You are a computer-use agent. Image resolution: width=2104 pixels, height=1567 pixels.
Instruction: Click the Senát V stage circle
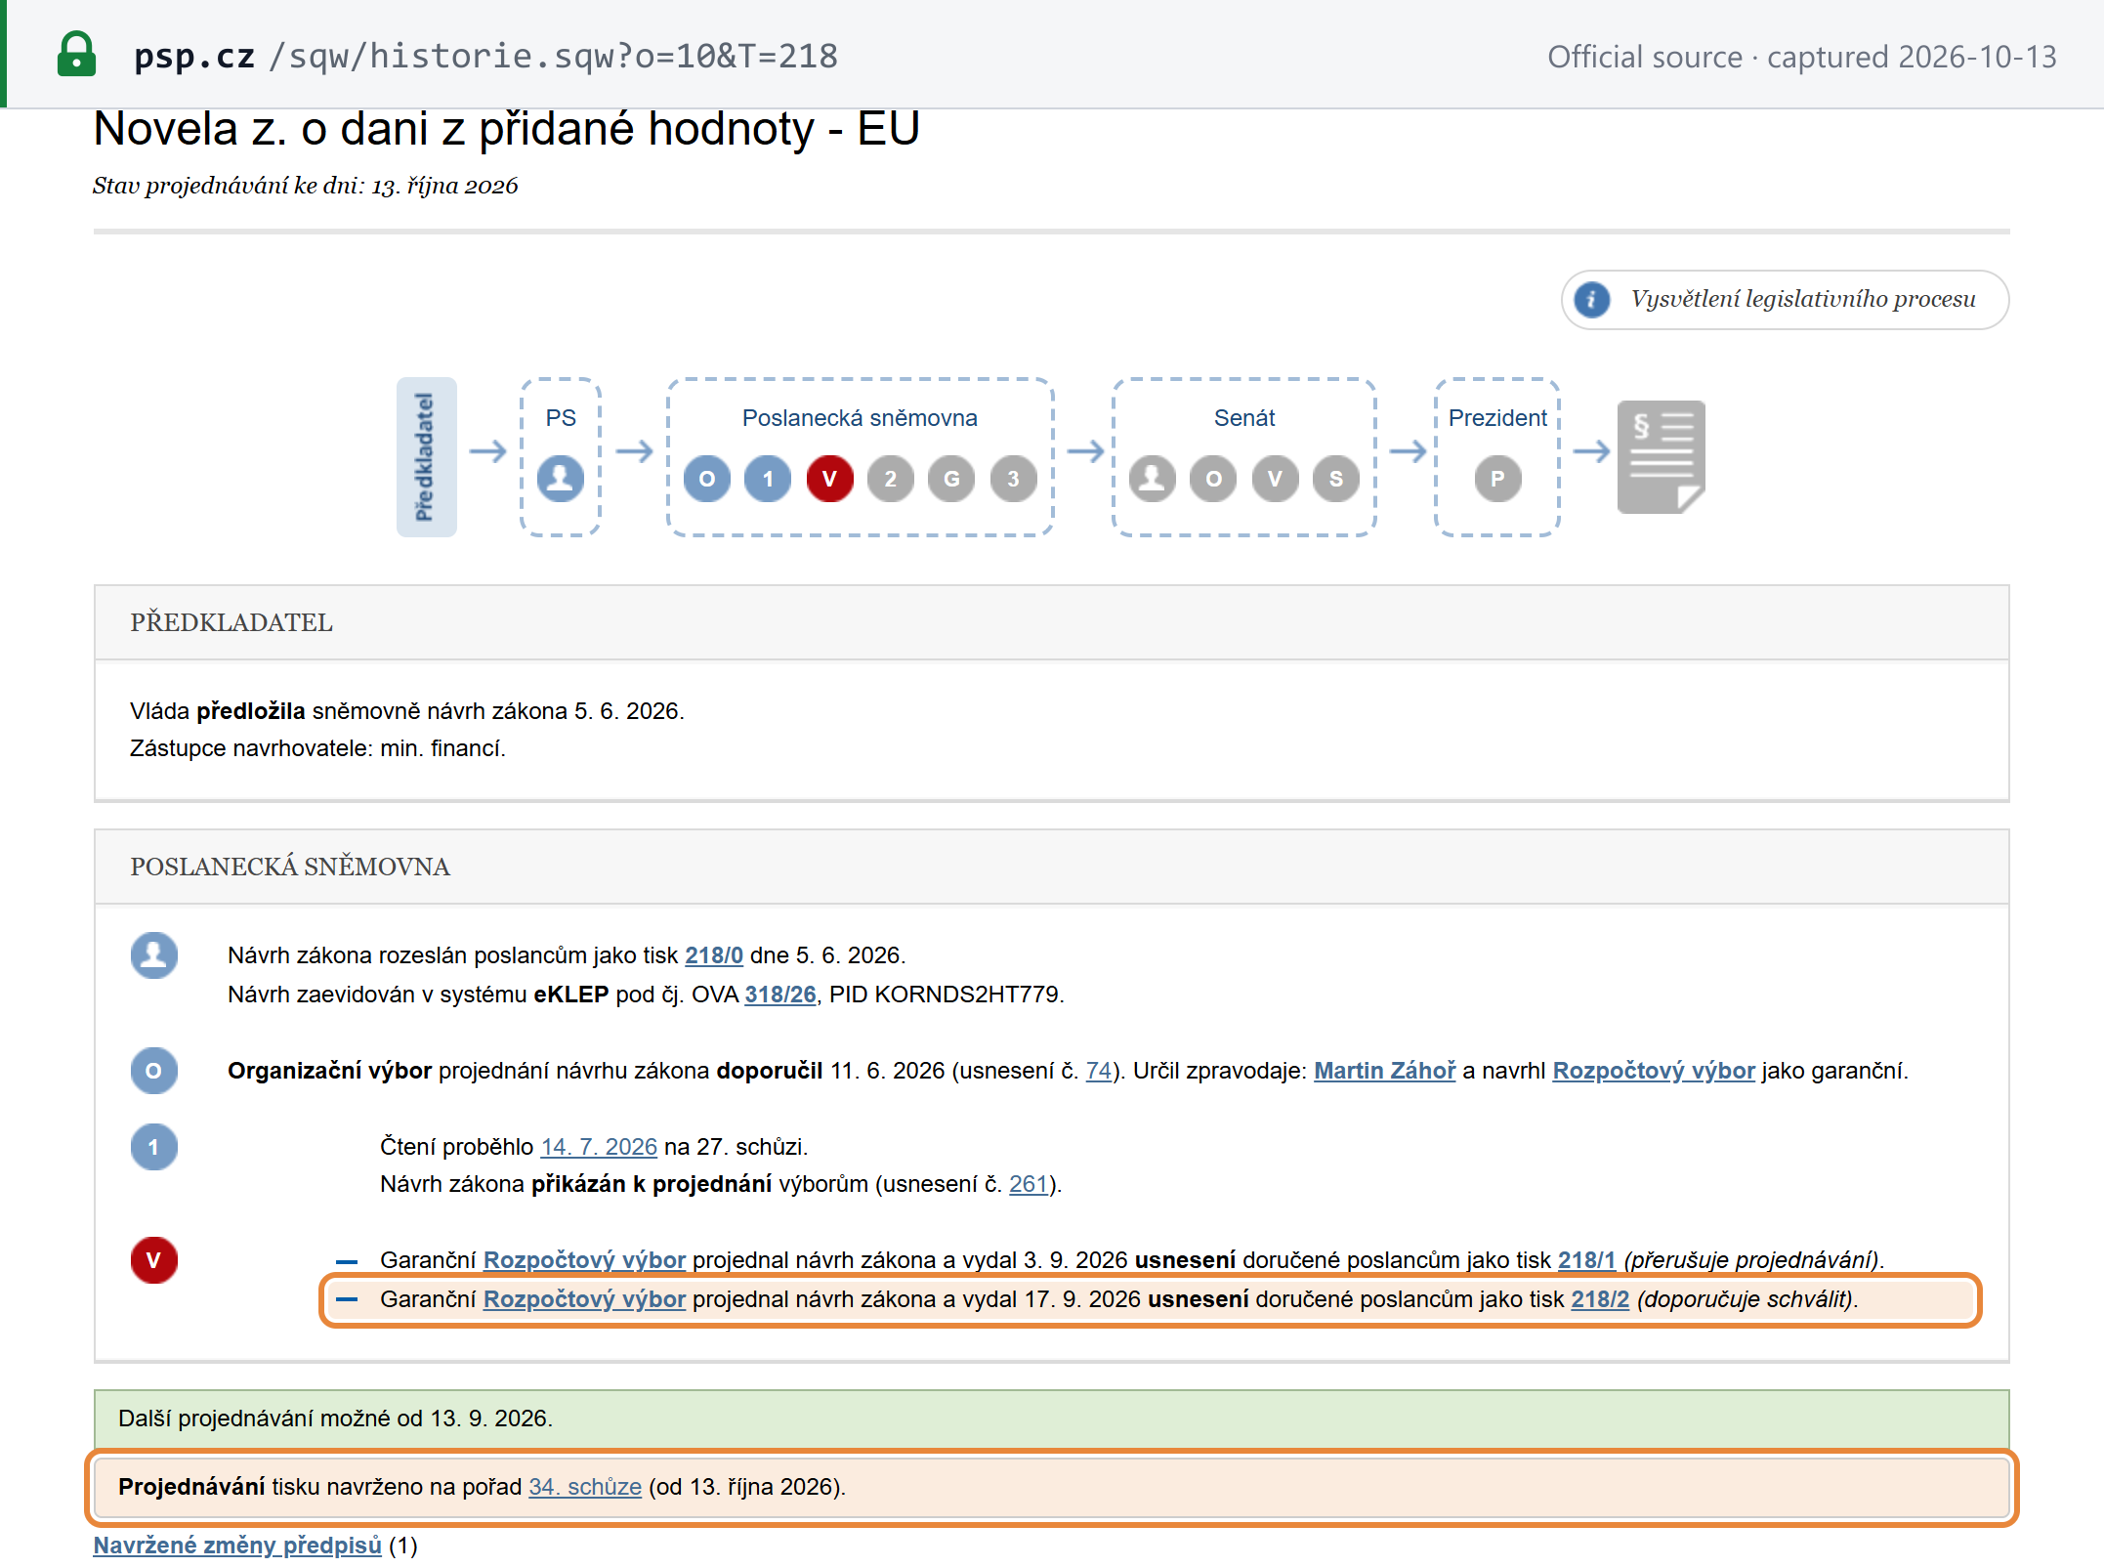(1275, 479)
